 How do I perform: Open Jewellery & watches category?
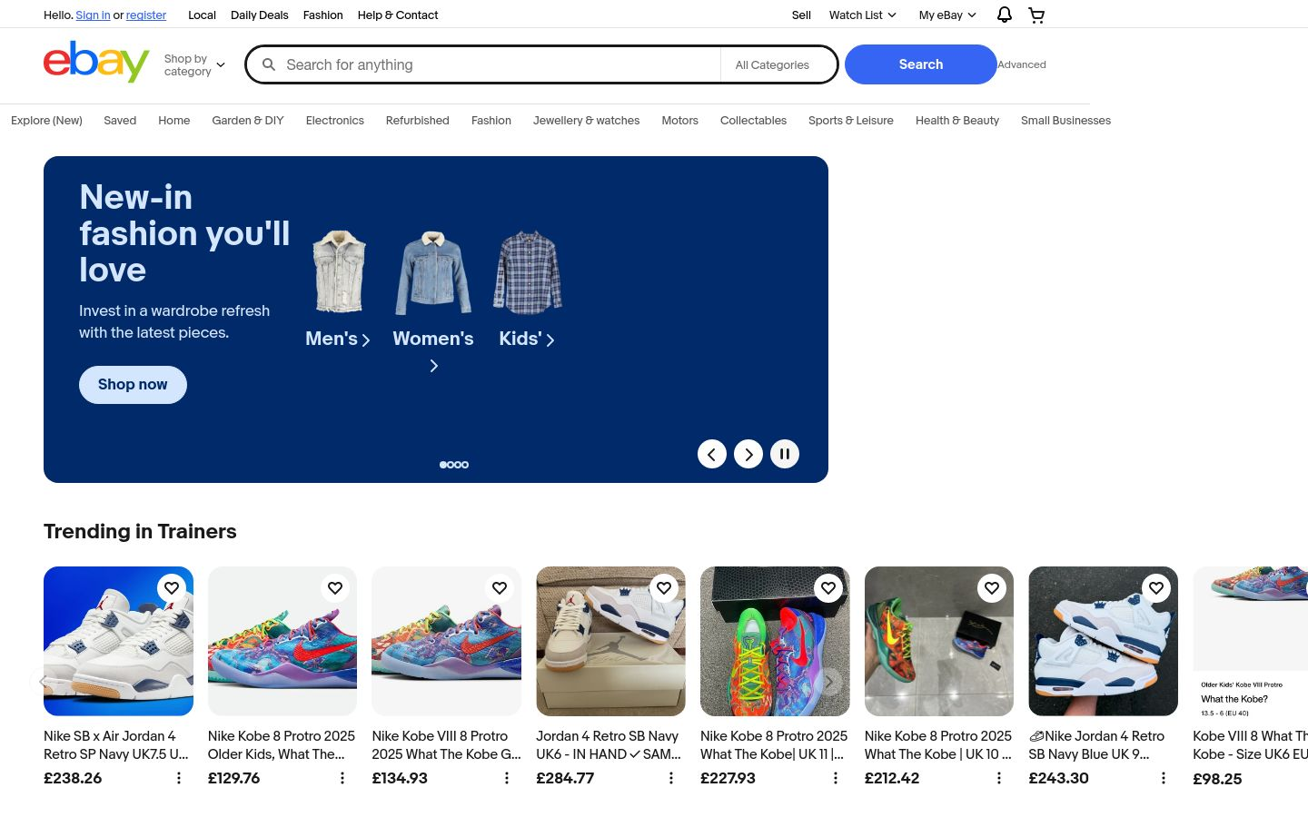587,121
